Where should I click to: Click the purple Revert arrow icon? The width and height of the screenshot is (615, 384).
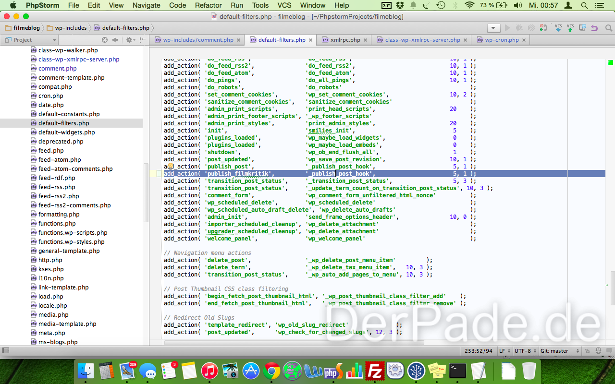tap(594, 28)
